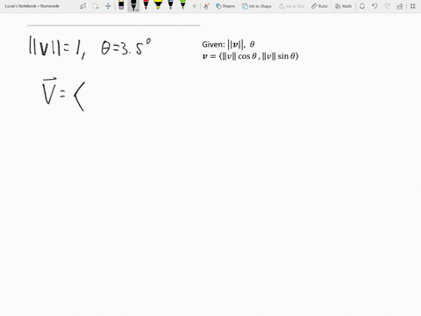This screenshot has height=316, width=421.
Task: Choose the yellow highlighter
Action: pos(158,5)
